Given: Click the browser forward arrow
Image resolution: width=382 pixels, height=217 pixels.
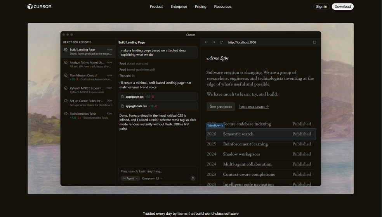Looking at the screenshot, I should click(214, 42).
